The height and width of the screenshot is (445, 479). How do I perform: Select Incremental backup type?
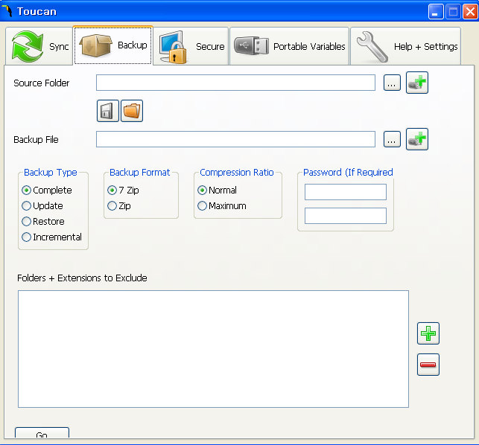[52, 237]
